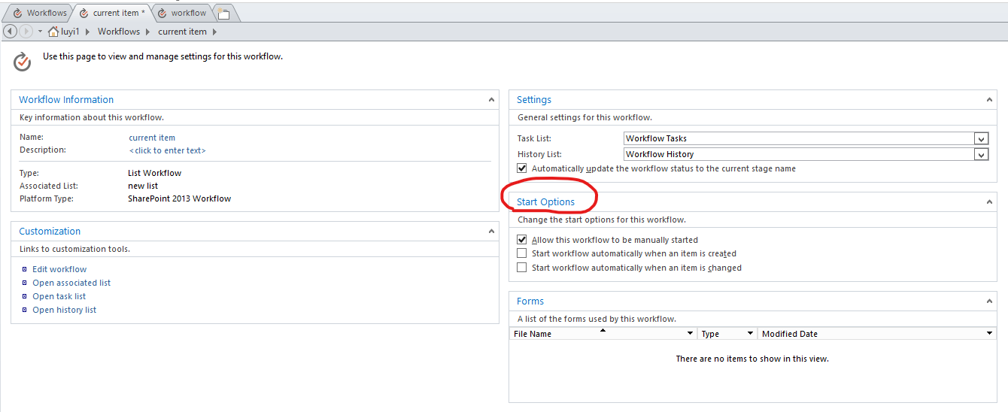The width and height of the screenshot is (1008, 412).
Task: Click current item in the breadcrumb
Action: pos(182,32)
